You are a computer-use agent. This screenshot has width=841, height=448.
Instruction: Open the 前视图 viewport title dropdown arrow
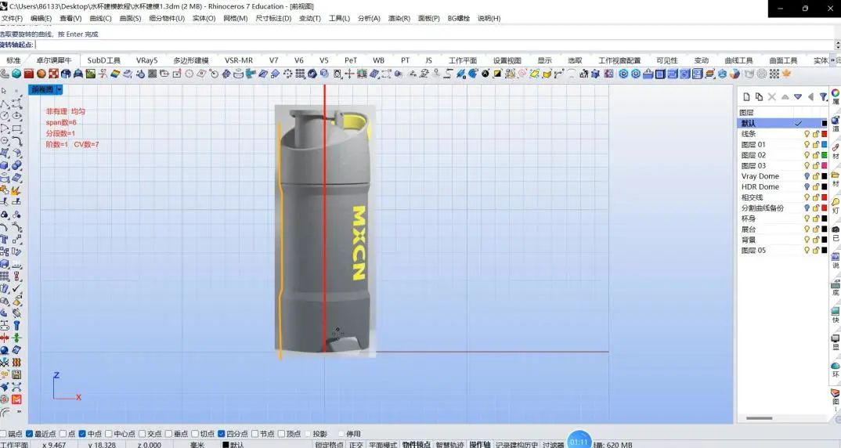60,89
